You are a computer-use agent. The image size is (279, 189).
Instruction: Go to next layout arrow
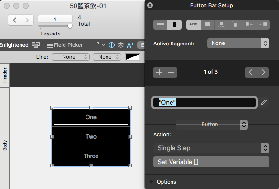pos(27,20)
